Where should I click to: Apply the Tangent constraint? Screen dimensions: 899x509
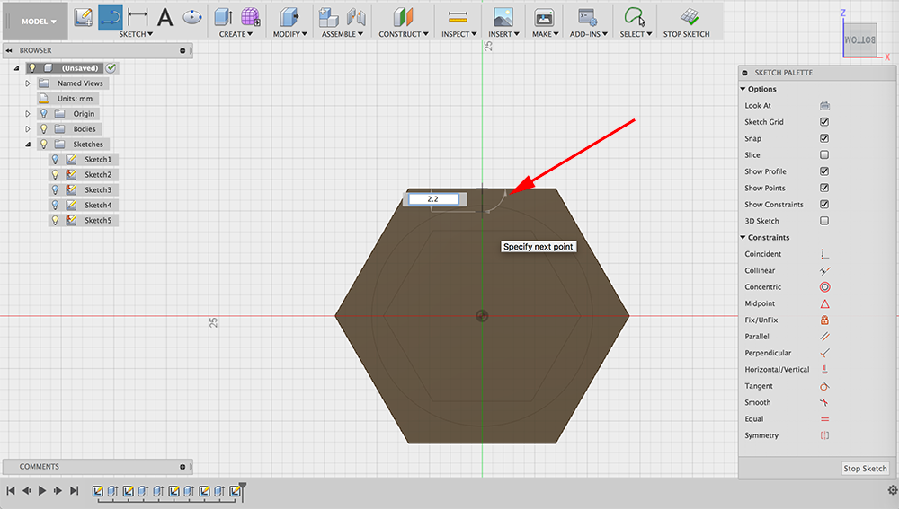(x=824, y=386)
